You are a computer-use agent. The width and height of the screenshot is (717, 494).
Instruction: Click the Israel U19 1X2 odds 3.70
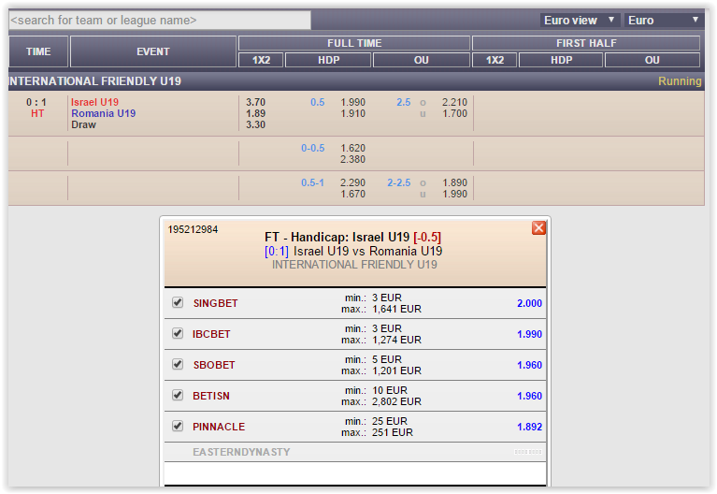pyautogui.click(x=255, y=102)
